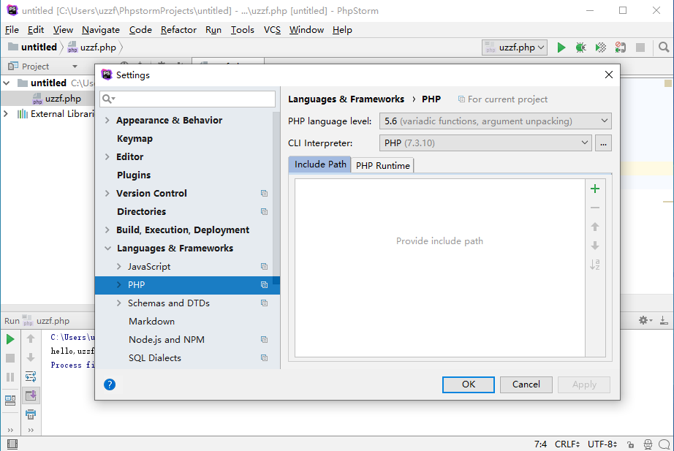
Task: Expand Editor settings section
Action: (107, 157)
